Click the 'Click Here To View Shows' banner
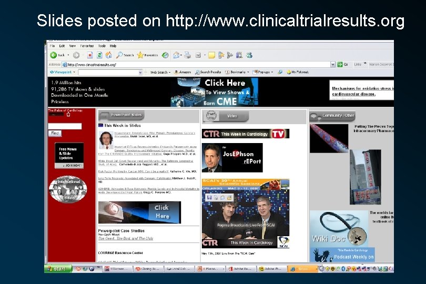The width and height of the screenshot is (426, 284). click(x=215, y=92)
